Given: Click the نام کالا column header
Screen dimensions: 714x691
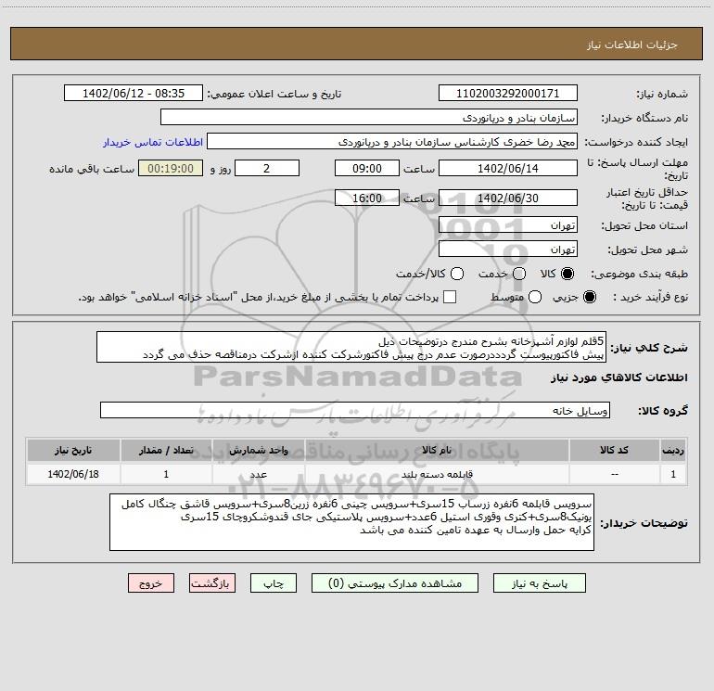Looking at the screenshot, I should [437, 451].
